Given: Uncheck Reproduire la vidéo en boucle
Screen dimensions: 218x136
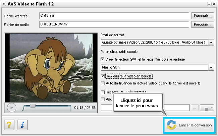Looking at the screenshot, I should point(103,76).
